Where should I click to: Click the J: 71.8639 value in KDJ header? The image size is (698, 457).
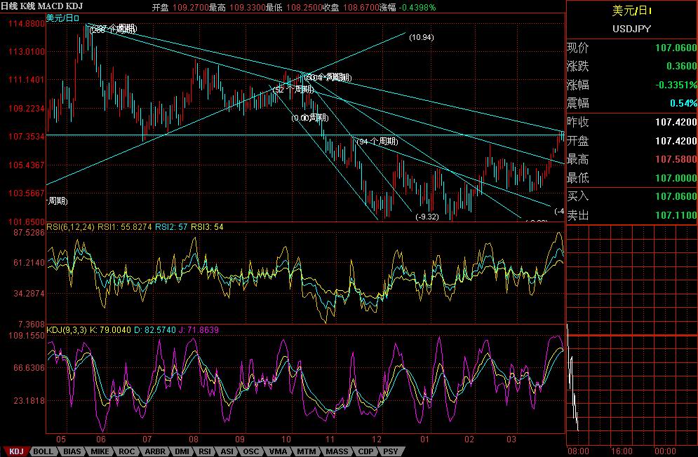(199, 330)
